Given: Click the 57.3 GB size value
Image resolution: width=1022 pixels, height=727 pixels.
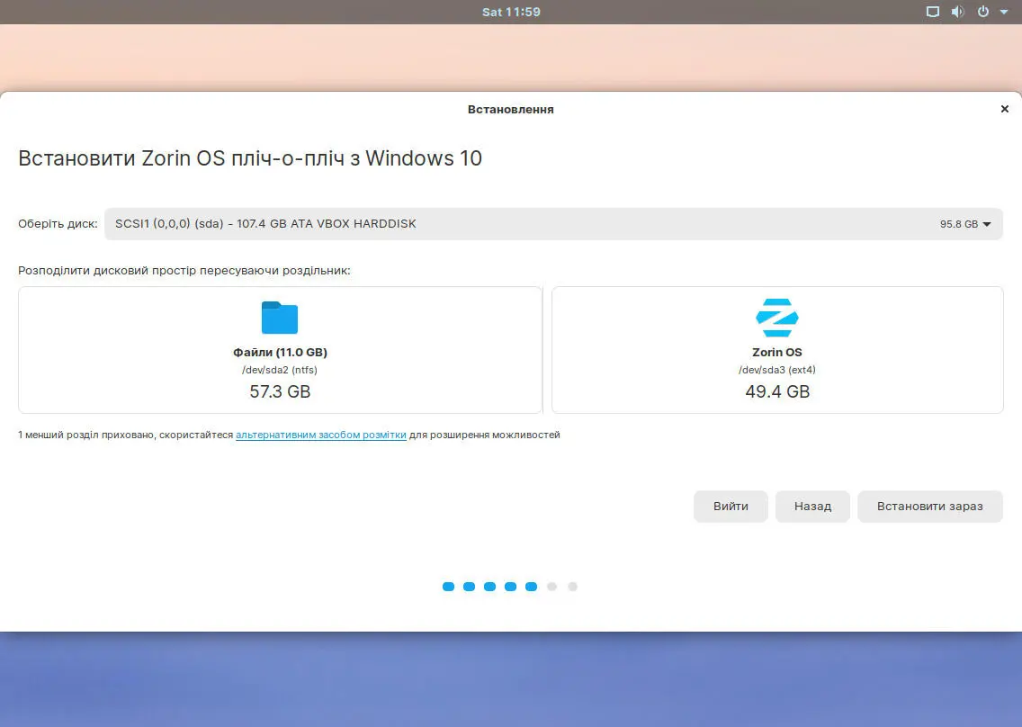Looking at the screenshot, I should pos(281,392).
